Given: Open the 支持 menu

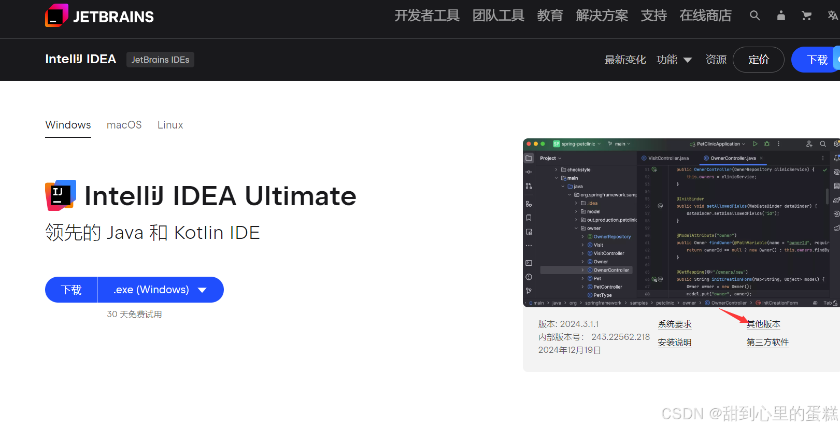Looking at the screenshot, I should (654, 16).
